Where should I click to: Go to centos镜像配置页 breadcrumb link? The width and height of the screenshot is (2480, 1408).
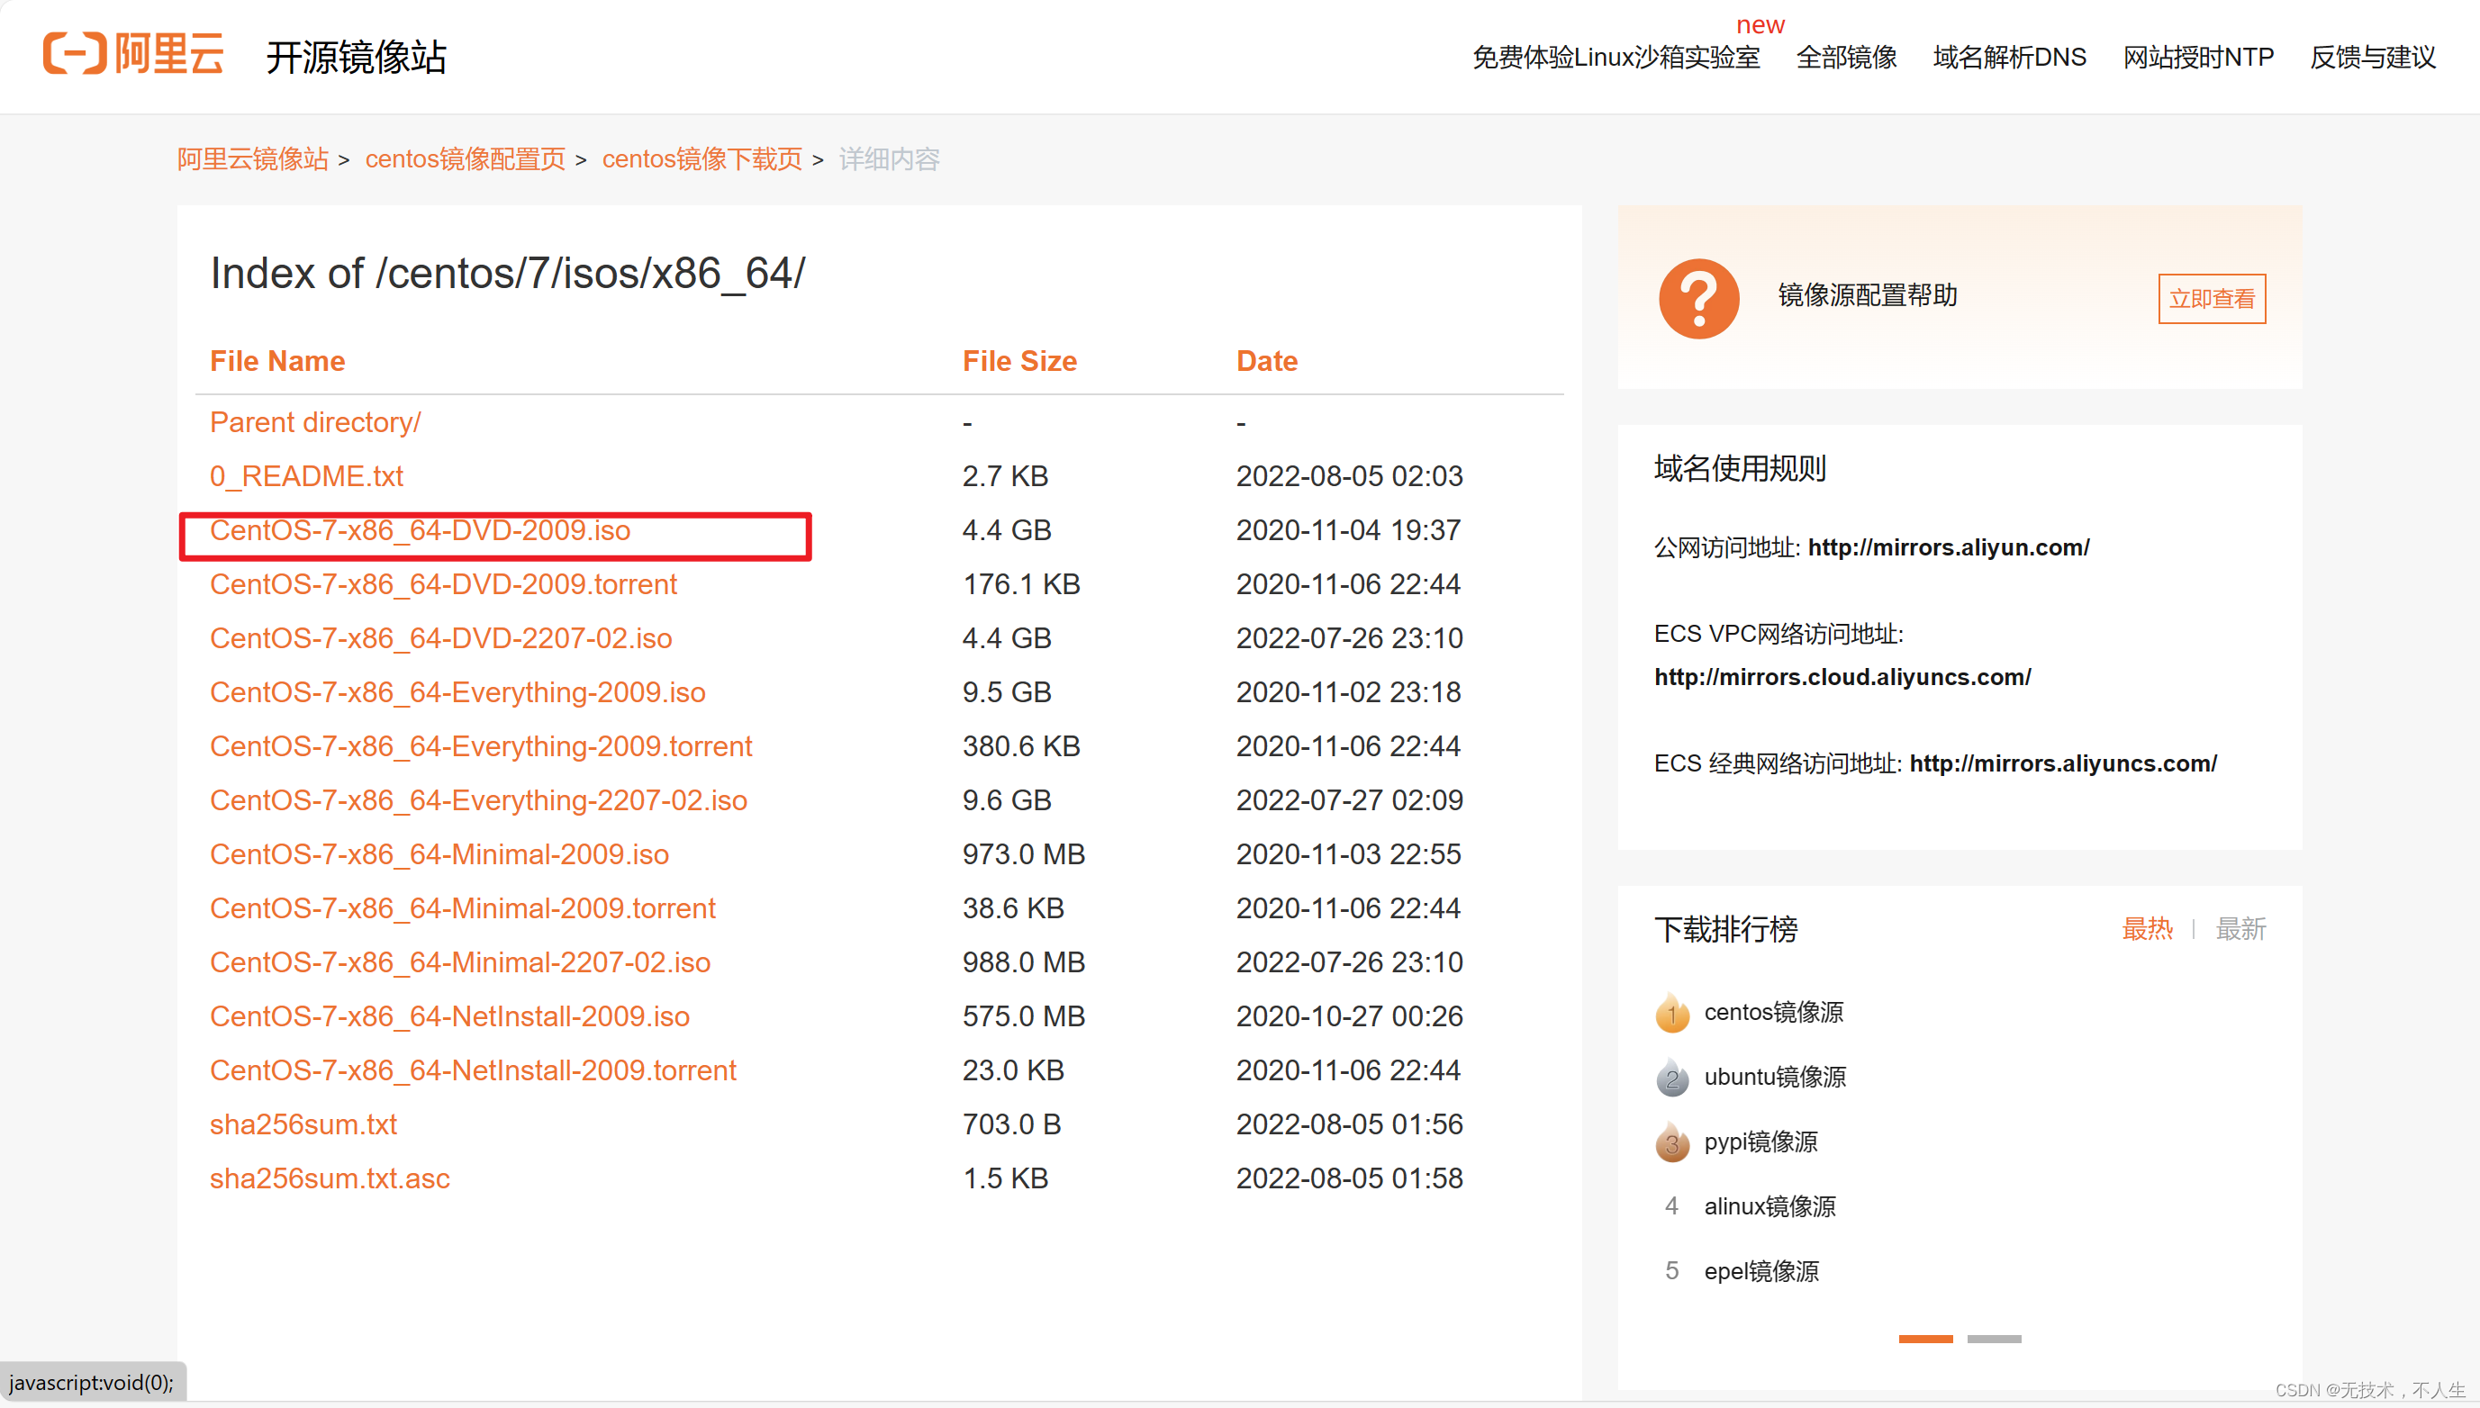[x=466, y=159]
